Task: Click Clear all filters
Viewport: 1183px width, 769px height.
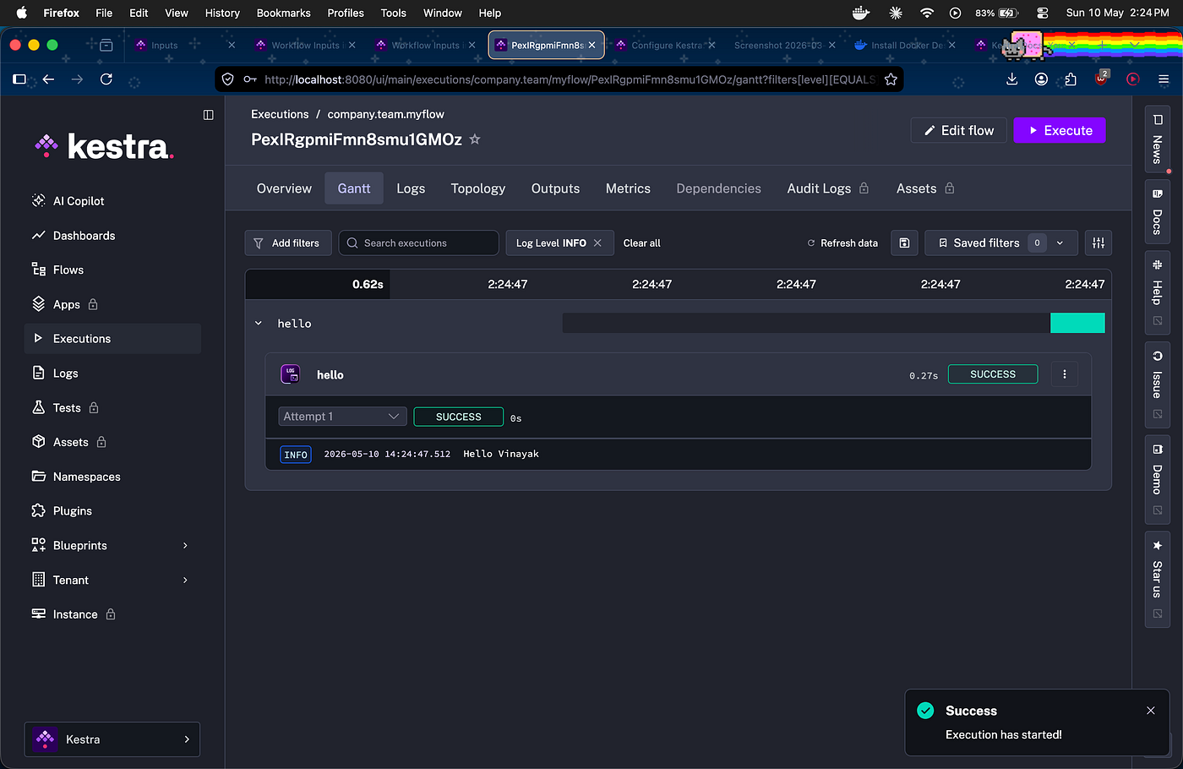Action: point(641,243)
